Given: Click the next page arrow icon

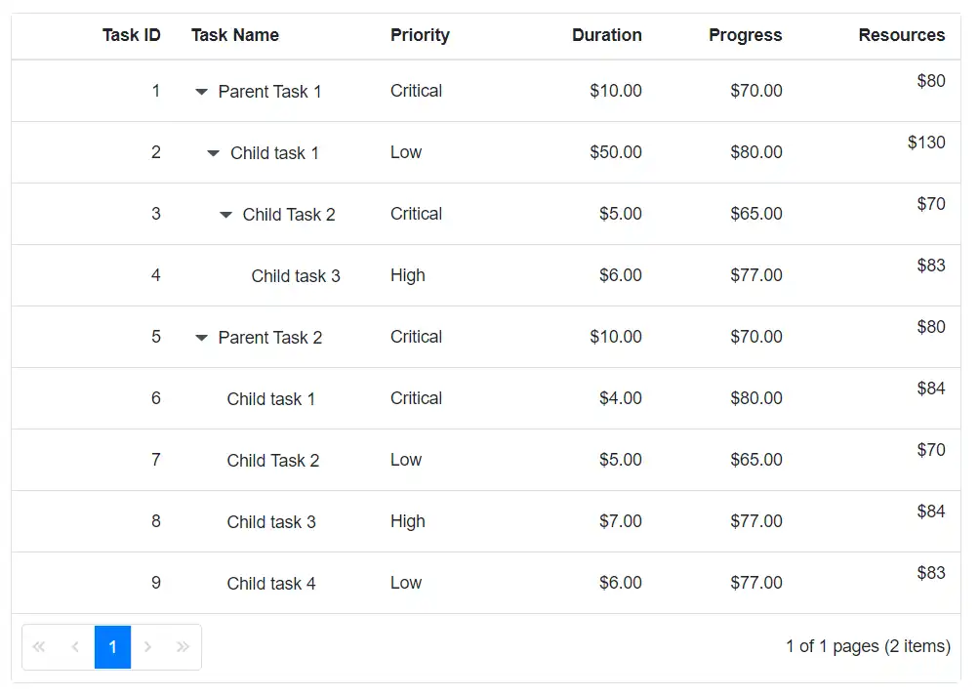Looking at the screenshot, I should click(x=147, y=646).
